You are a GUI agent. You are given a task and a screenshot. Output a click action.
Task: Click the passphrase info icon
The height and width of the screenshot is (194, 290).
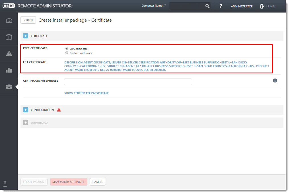tap(275, 81)
